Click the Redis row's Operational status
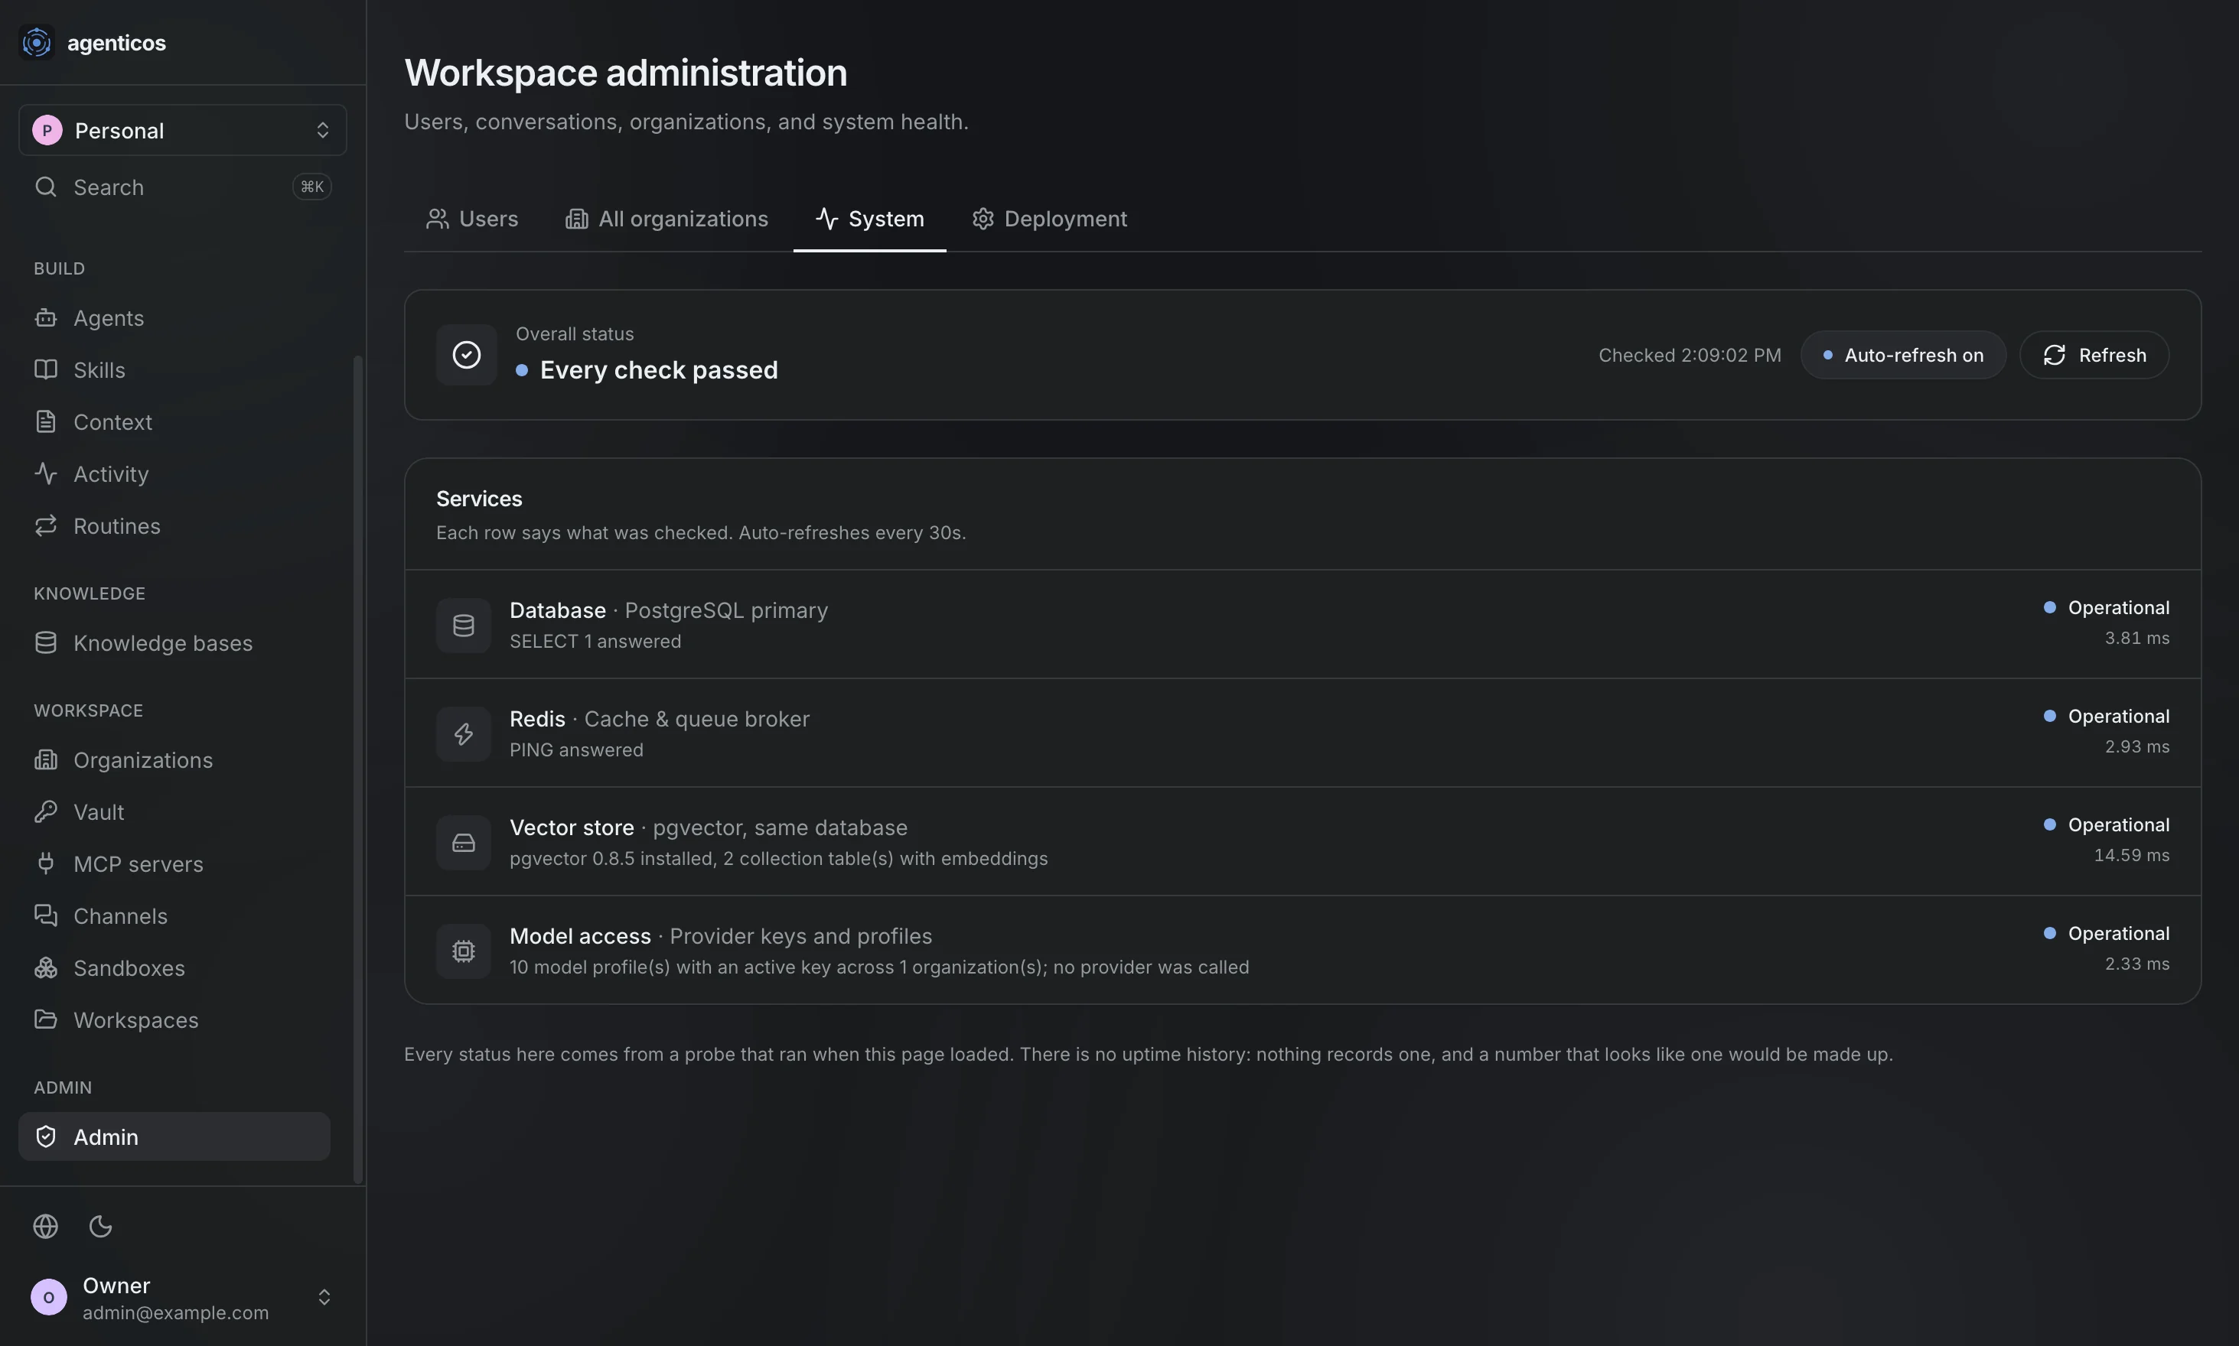Viewport: 2239px width, 1346px height. pos(2107,717)
